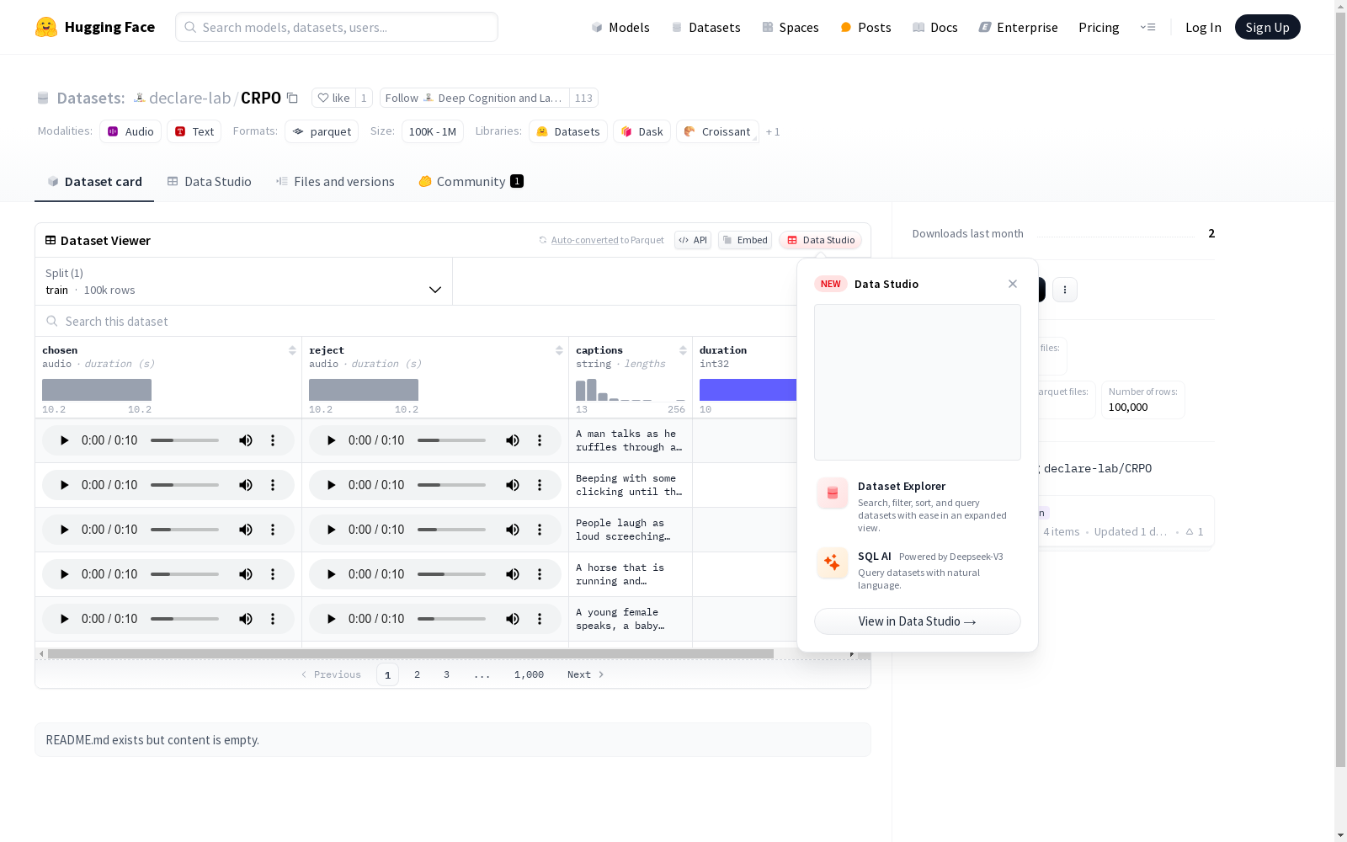The height and width of the screenshot is (842, 1347).
Task: Open reject audio options in 'People laugh as' row
Action: (540, 530)
